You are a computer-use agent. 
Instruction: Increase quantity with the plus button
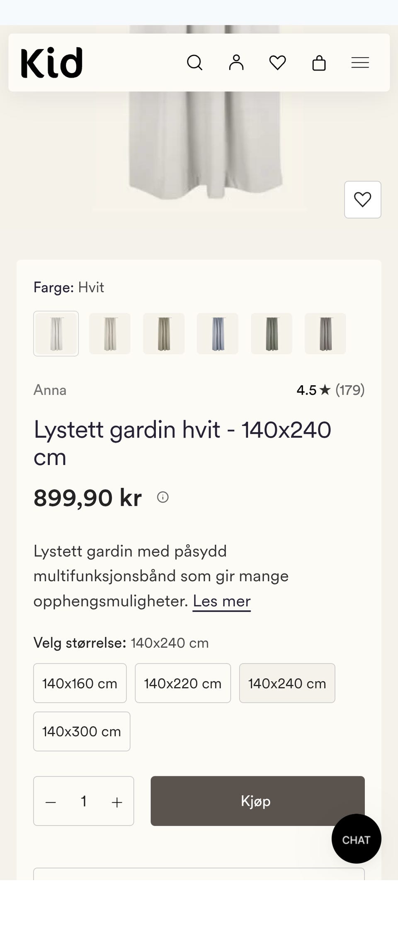pos(117,802)
